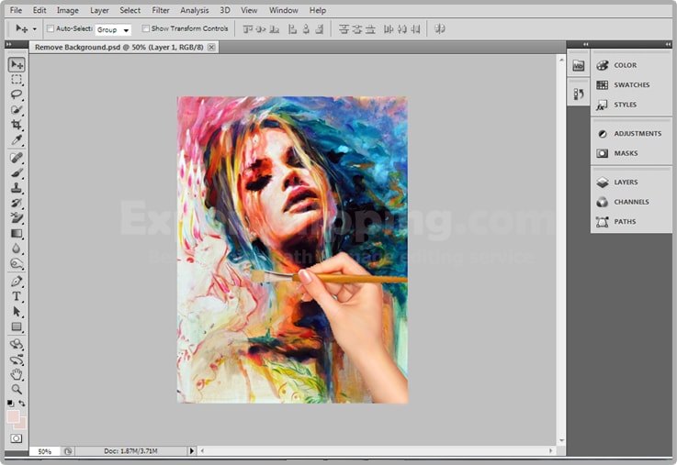This screenshot has width=677, height=465.
Task: Select the Pen tool
Action: click(x=17, y=282)
